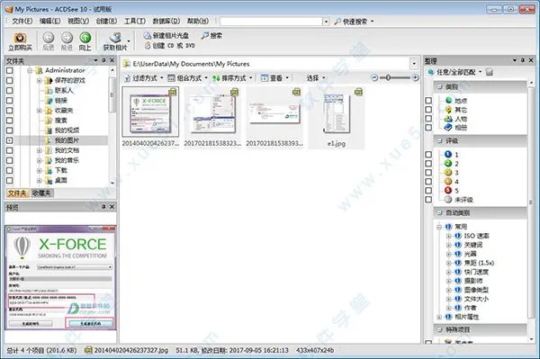Click the 人物 category people icon

click(x=448, y=119)
